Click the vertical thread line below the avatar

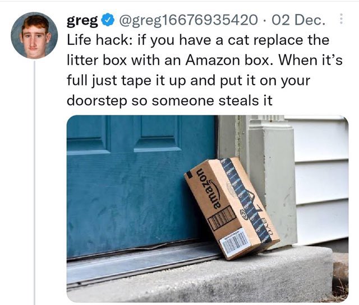(35, 183)
